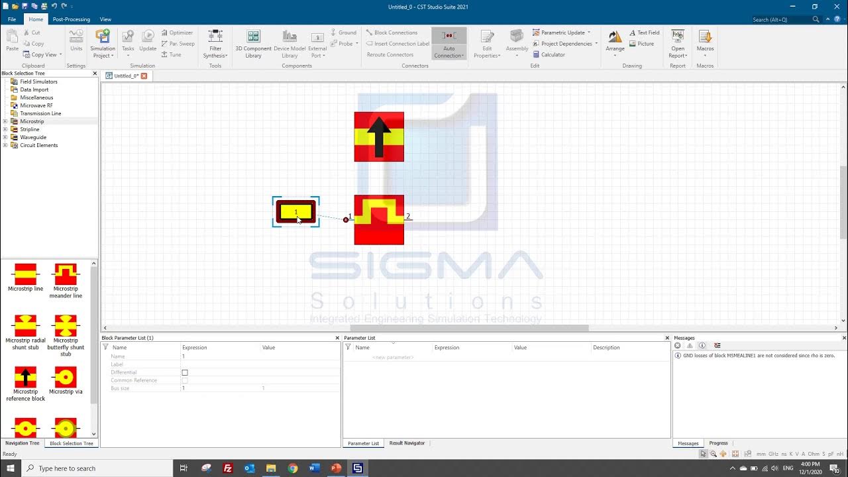This screenshot has height=477, width=848.
Task: Click the Optimizer tool
Action: click(x=176, y=32)
